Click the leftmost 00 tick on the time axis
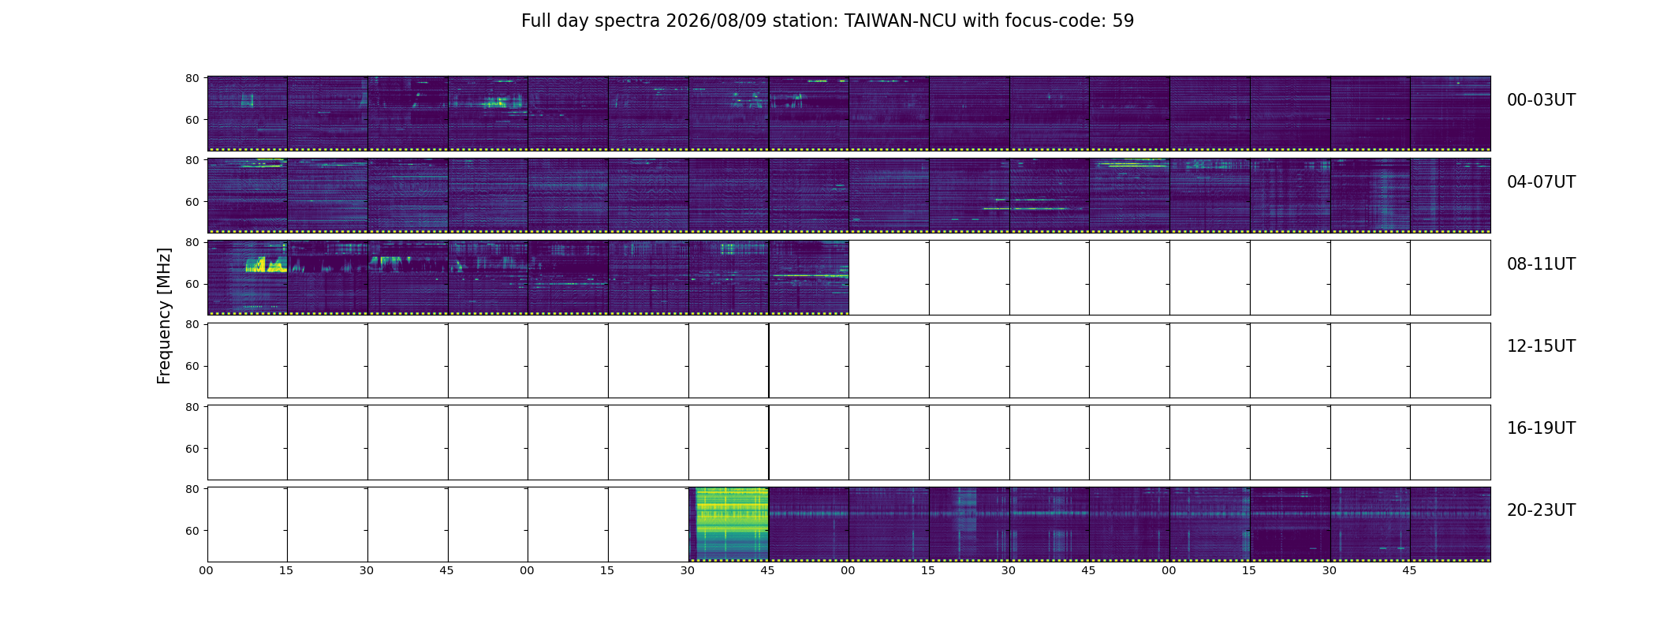This screenshot has height=631, width=1656. pos(206,570)
